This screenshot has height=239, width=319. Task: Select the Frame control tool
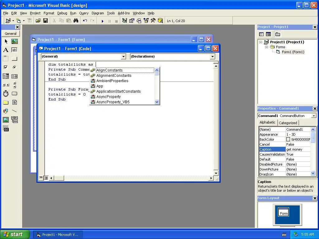coord(6,59)
